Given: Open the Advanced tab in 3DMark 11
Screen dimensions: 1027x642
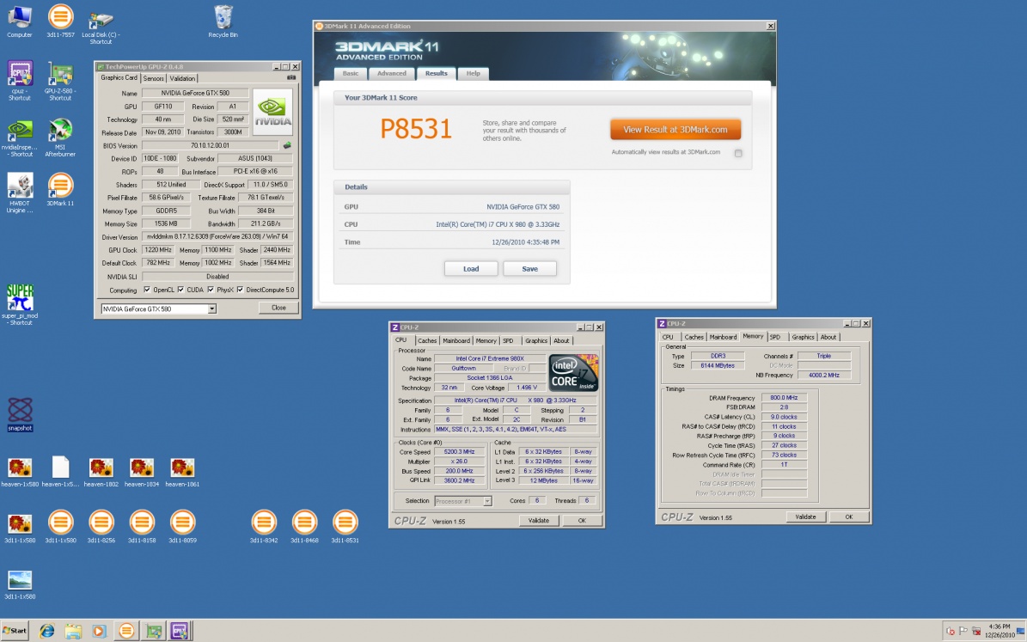Looking at the screenshot, I should pos(392,74).
